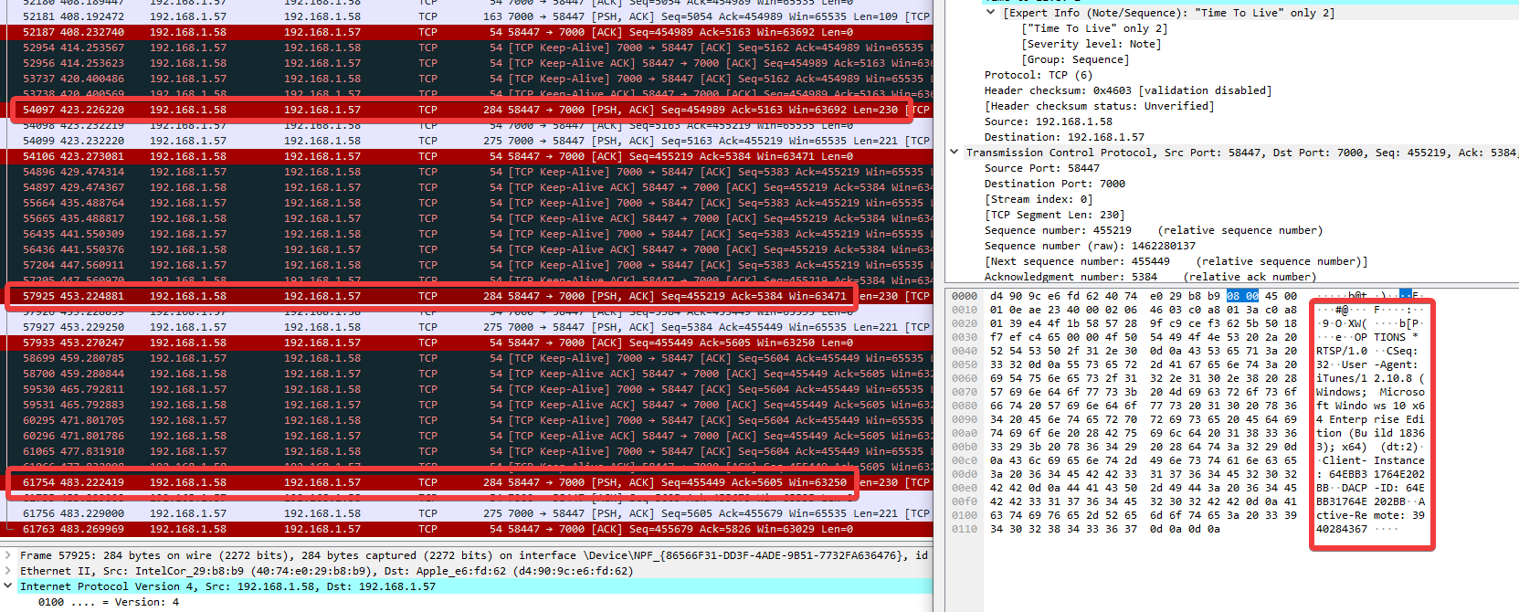Collapse the Transmission Control Protocol section
Viewport: 1519px width, 612px height.
pos(955,153)
